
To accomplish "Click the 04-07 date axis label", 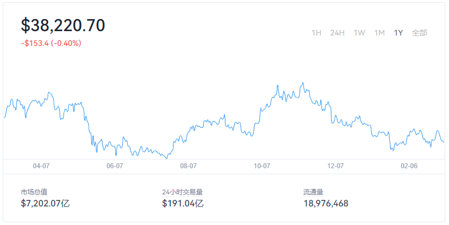I will (42, 165).
